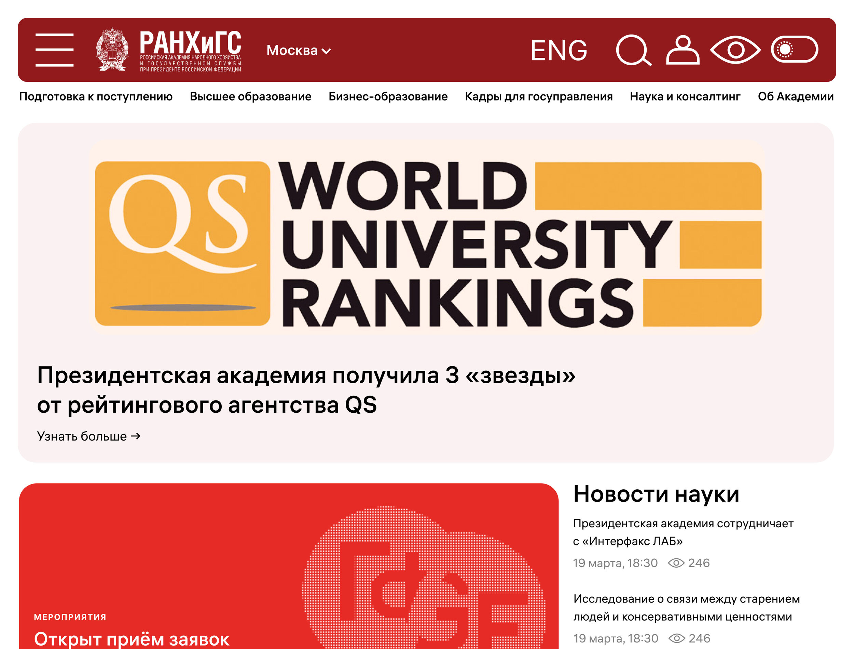
Task: Open Высшее образование menu
Action: [250, 96]
